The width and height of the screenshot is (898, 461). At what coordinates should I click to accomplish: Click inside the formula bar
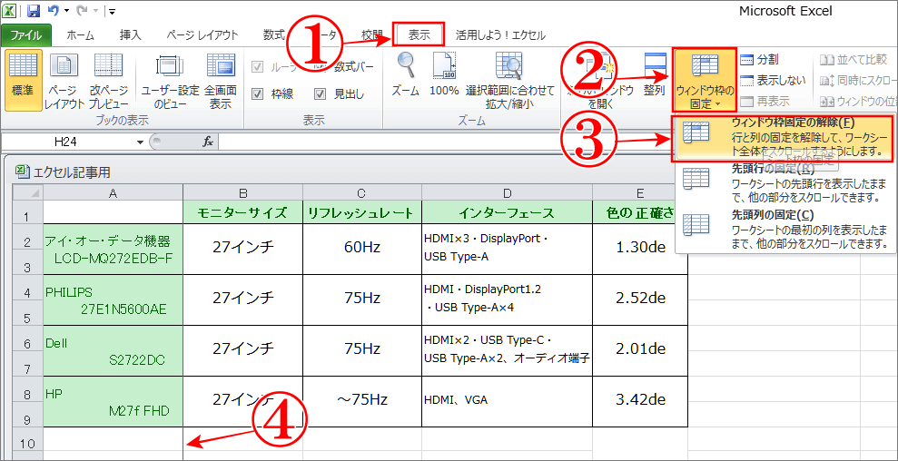(447, 142)
